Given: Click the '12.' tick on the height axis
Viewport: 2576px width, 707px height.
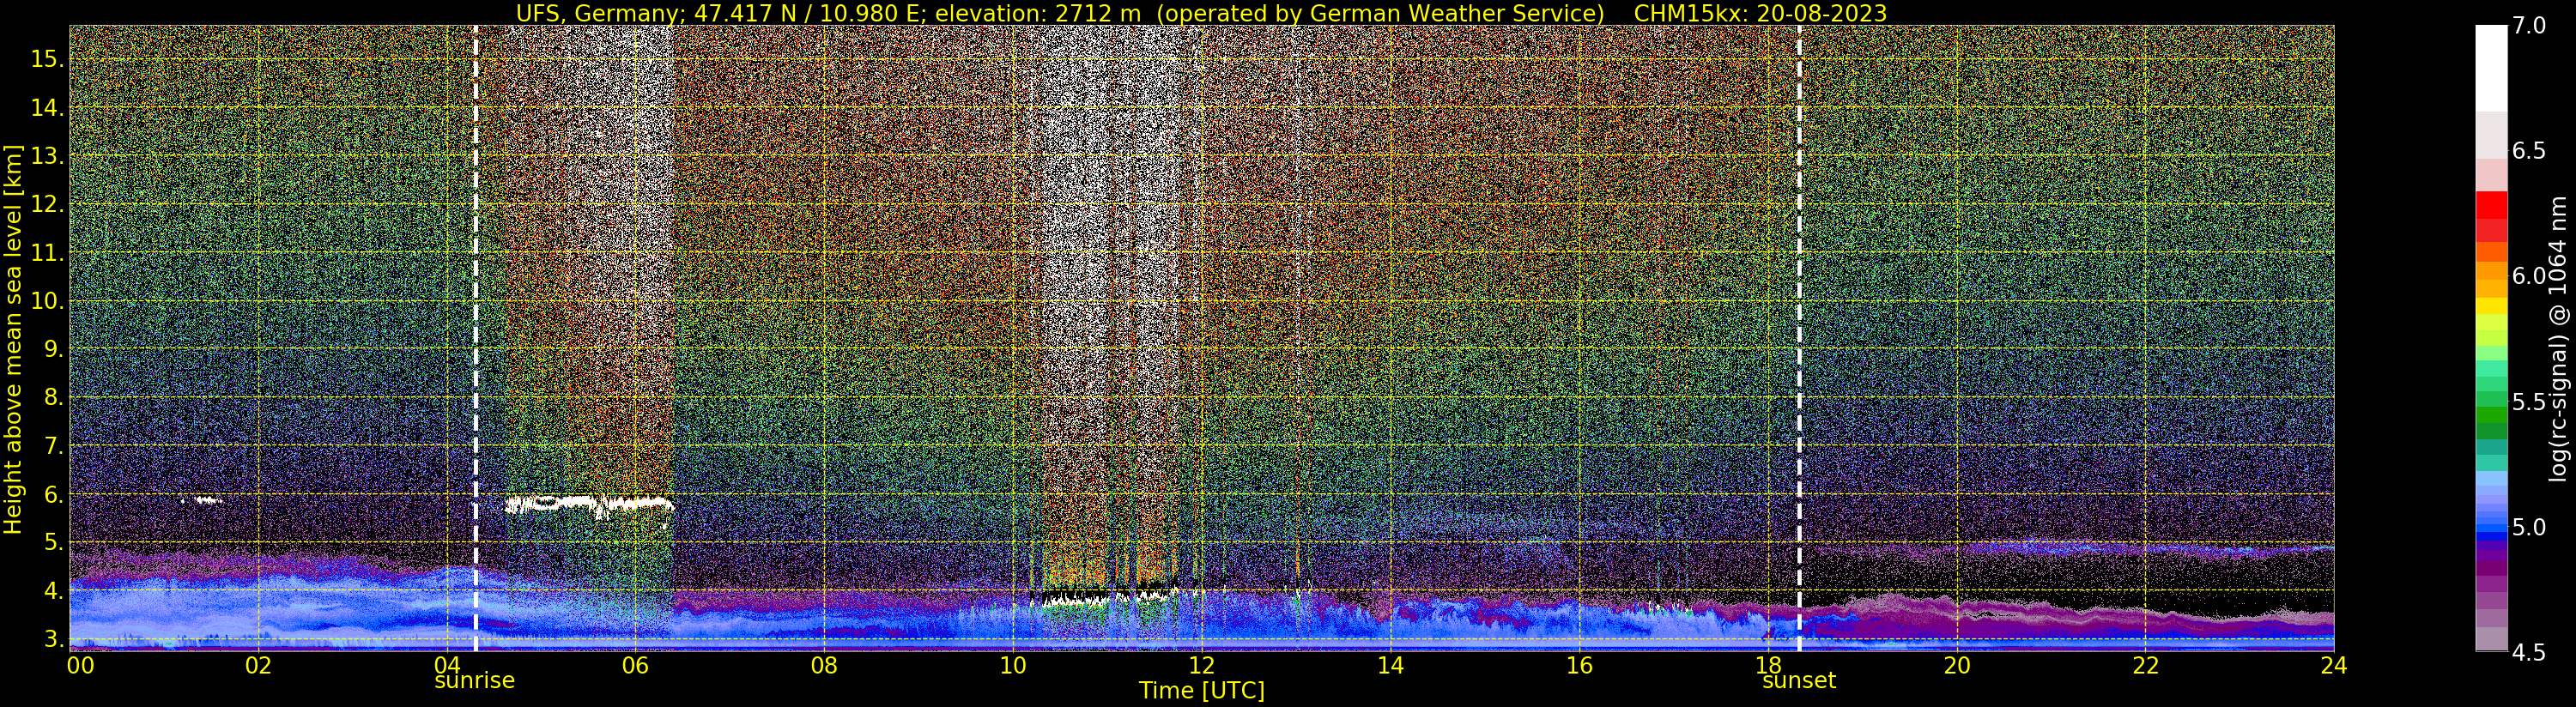Looking at the screenshot, I should [x=46, y=204].
